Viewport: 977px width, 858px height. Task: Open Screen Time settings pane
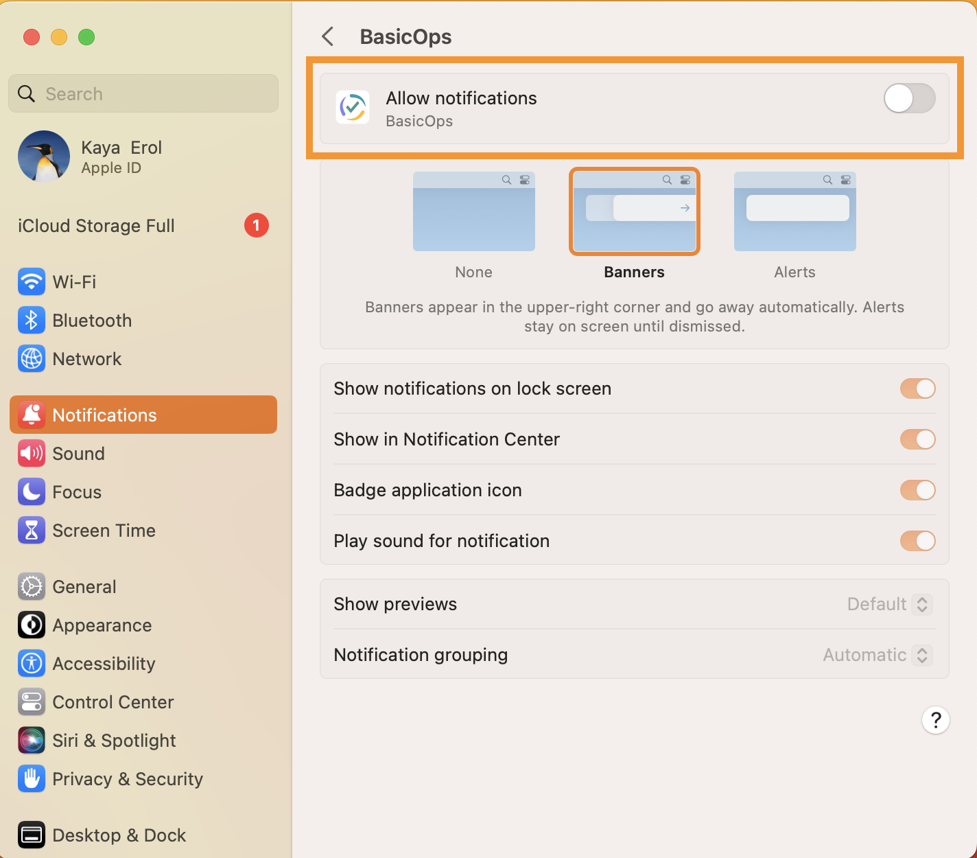pos(143,531)
